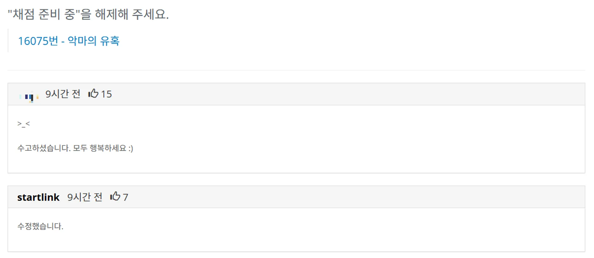Screen dimensions: 594x258
Task: Click the blockquote bar left of problem link
Action: point(8,41)
